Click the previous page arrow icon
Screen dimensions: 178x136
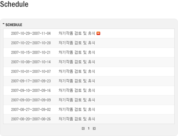(83, 129)
